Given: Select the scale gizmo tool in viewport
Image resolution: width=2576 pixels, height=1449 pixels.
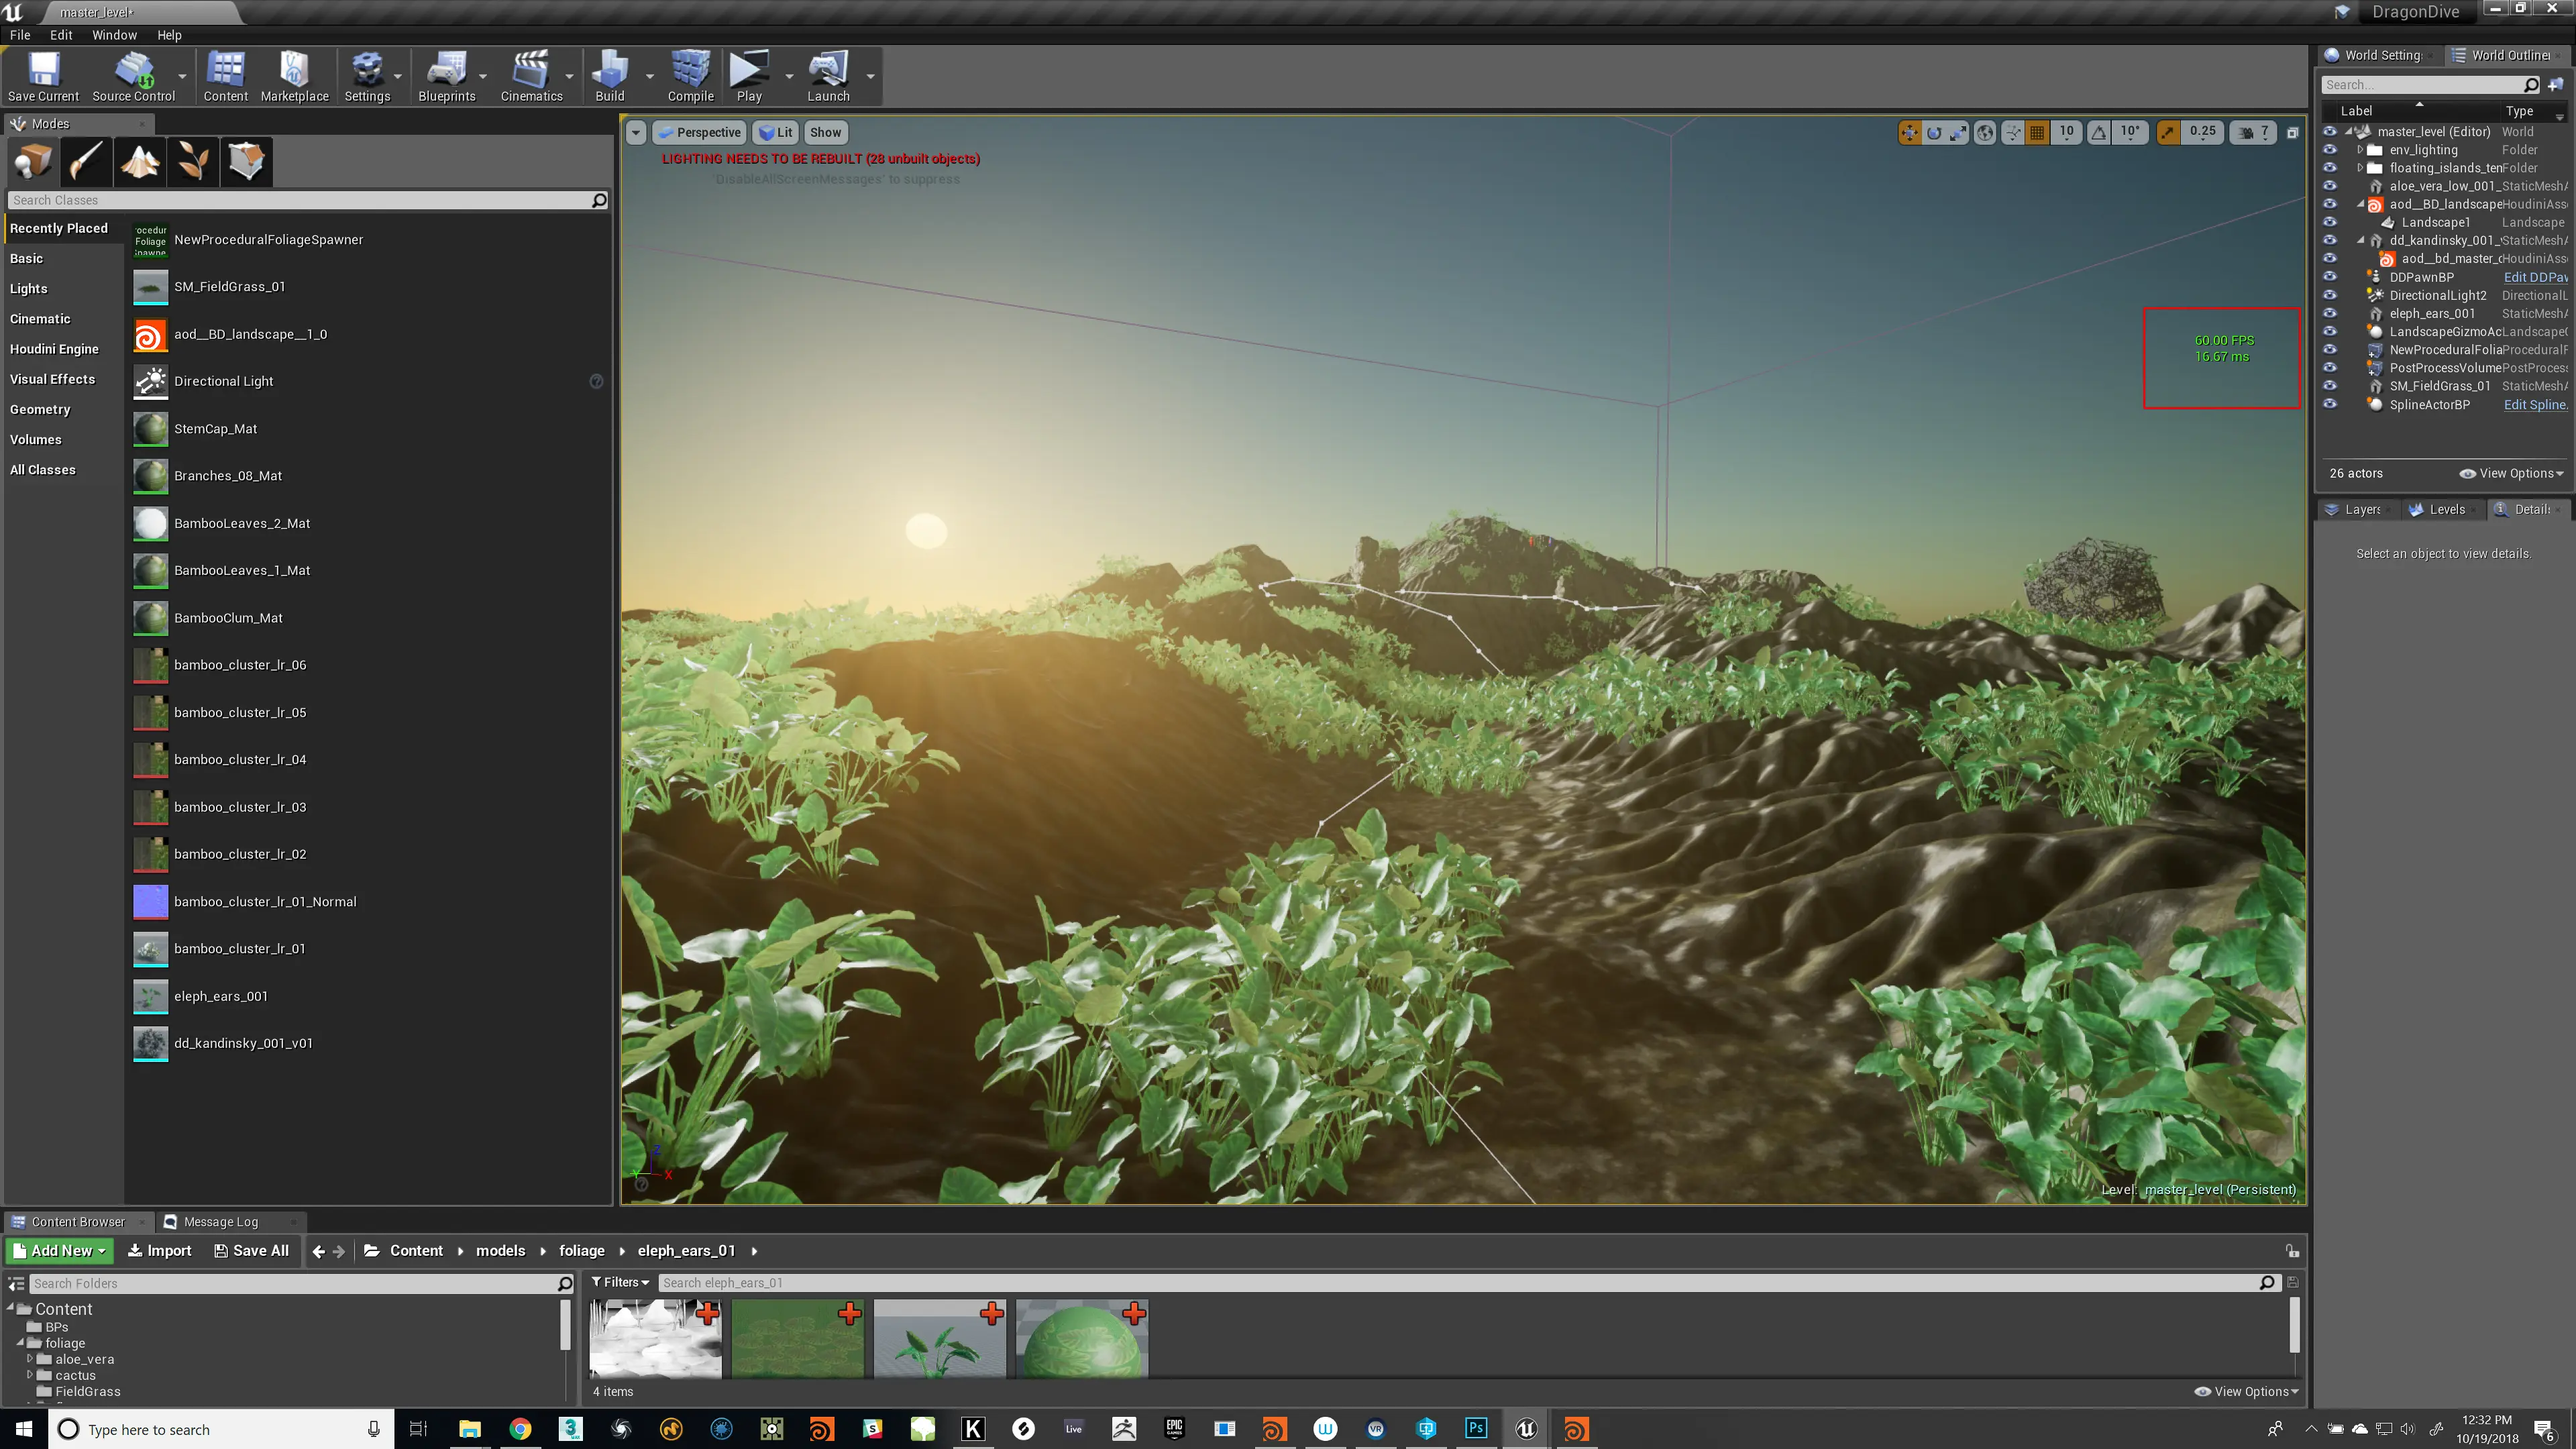Looking at the screenshot, I should [1958, 132].
